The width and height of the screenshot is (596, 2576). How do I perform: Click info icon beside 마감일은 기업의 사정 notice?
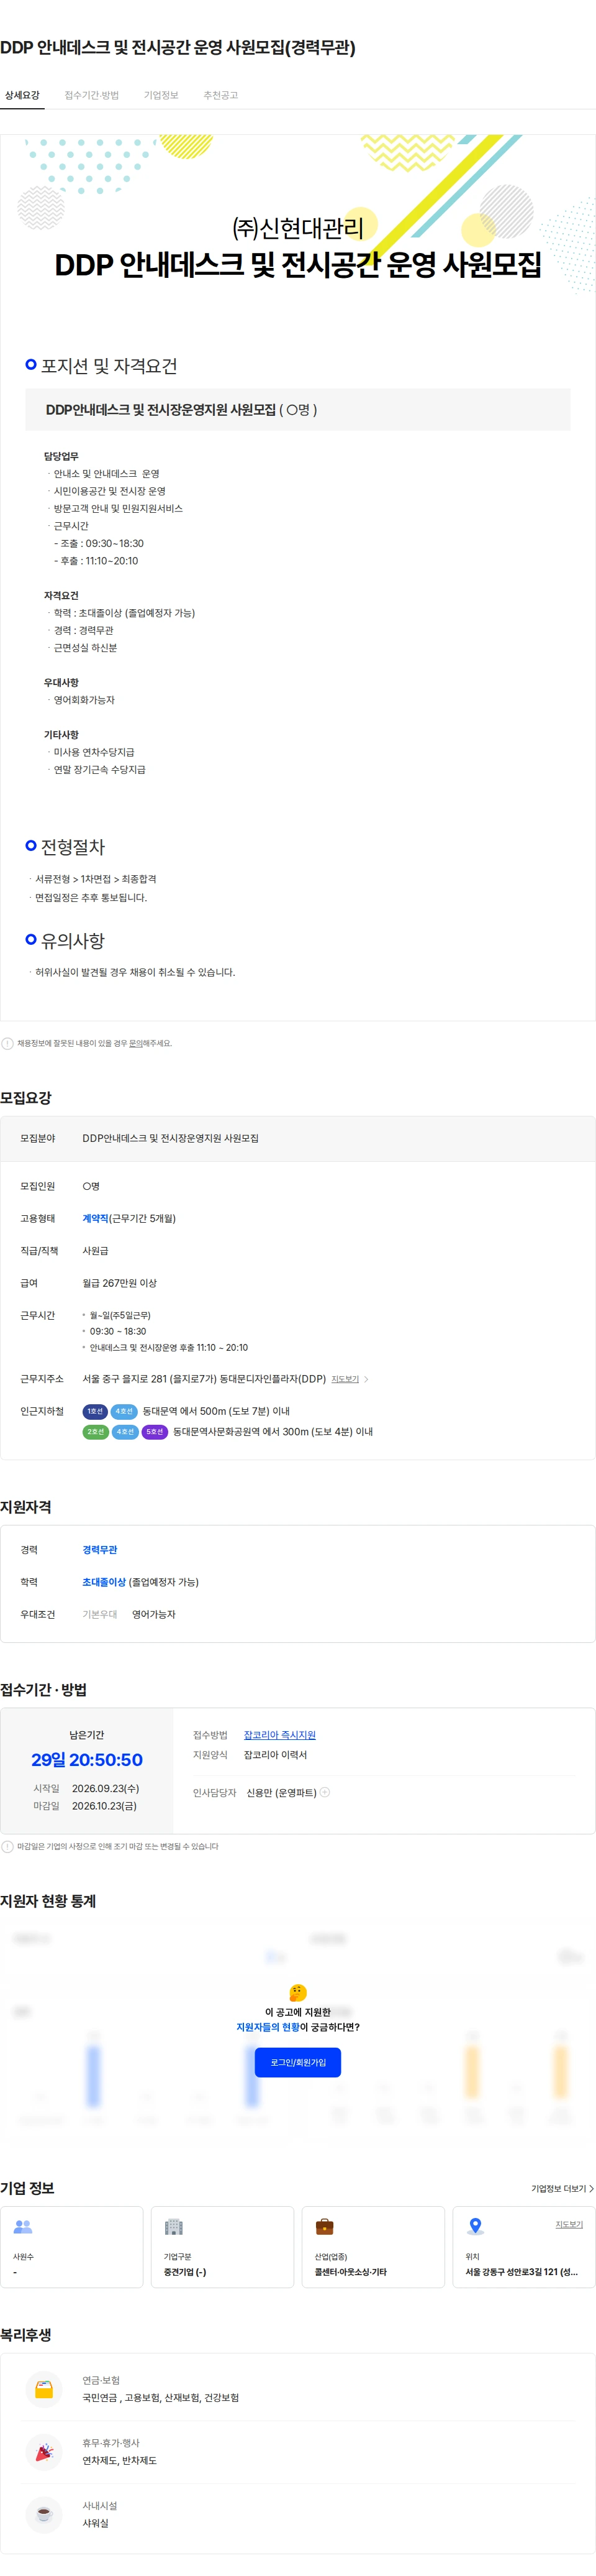(x=8, y=1846)
